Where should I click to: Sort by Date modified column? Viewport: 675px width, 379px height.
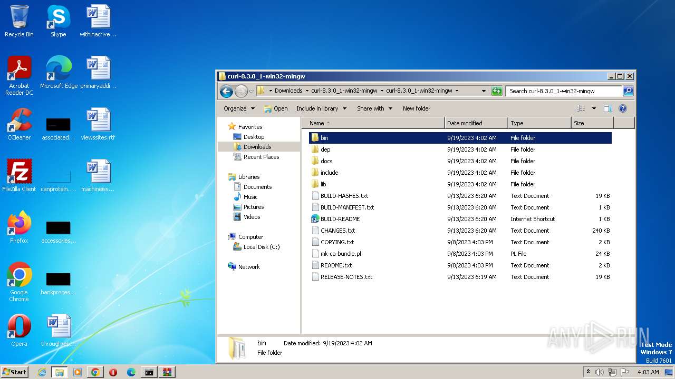476,123
